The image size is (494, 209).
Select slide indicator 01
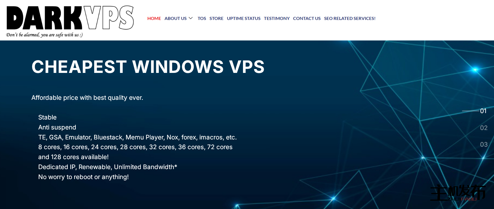(x=483, y=111)
